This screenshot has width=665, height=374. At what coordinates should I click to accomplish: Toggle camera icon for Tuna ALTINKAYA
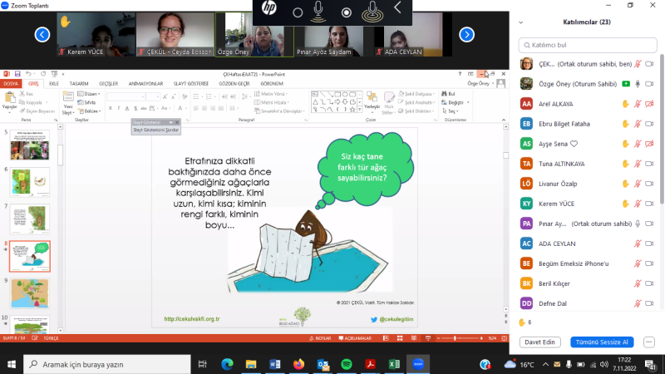[649, 164]
